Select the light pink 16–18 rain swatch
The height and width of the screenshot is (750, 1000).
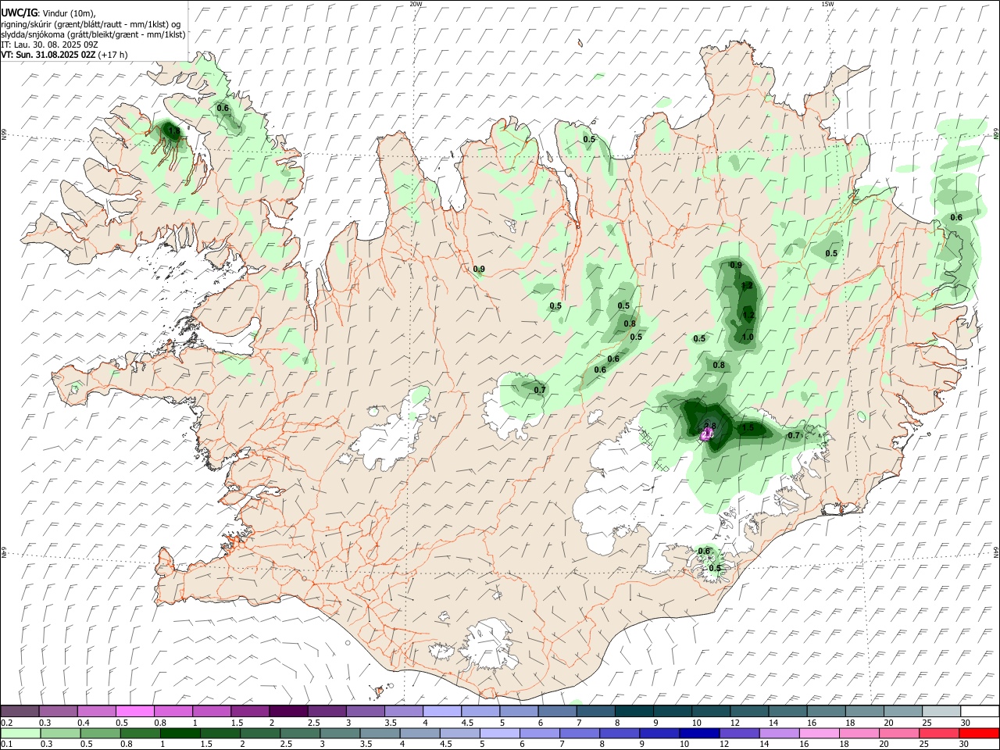(820, 733)
